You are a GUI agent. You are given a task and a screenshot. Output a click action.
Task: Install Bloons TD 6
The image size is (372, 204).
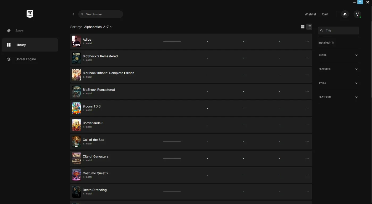(x=88, y=110)
